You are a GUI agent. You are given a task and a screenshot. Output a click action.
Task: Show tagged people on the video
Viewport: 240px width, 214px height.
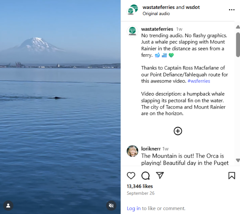coord(8,205)
